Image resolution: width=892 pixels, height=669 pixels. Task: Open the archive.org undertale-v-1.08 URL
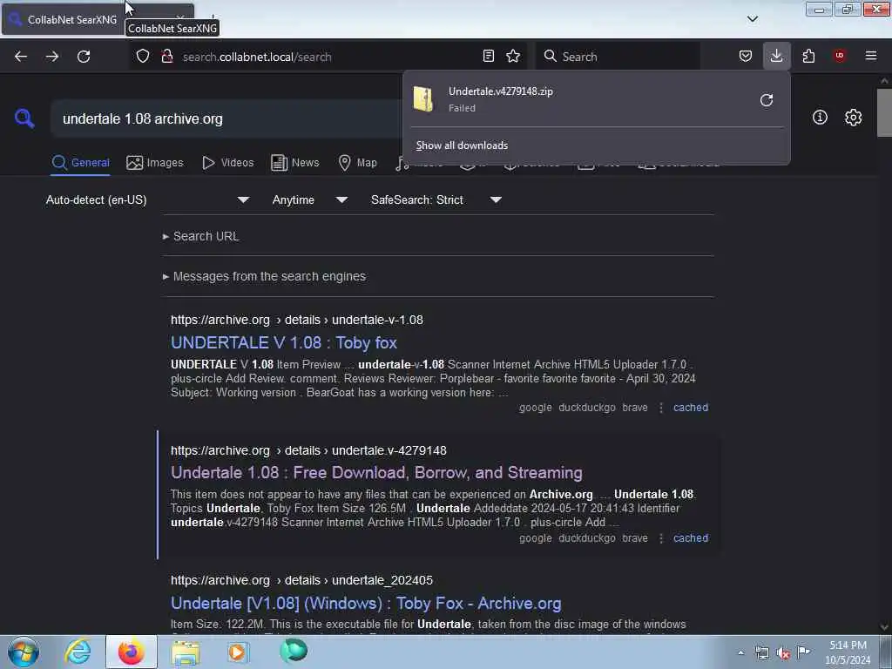(297, 320)
